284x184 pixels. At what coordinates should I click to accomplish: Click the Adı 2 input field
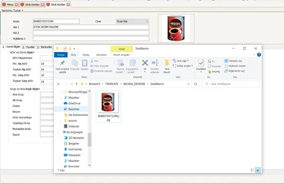pyautogui.click(x=91, y=33)
